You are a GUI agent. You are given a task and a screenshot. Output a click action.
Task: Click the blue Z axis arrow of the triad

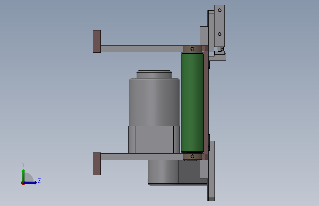click(x=31, y=183)
